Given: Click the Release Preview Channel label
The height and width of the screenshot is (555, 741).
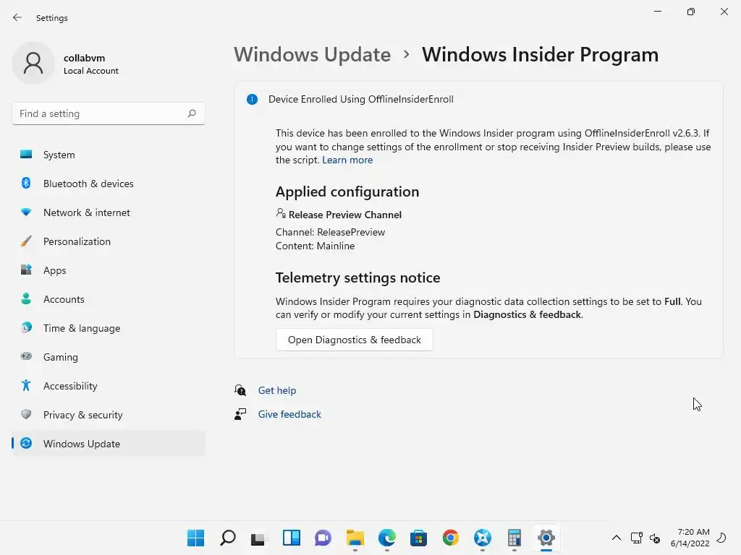Looking at the screenshot, I should (x=345, y=215).
